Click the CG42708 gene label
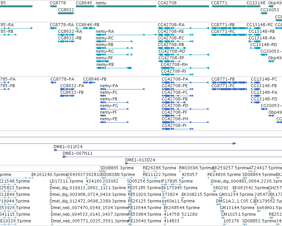The image size is (282, 226). tap(167, 3)
